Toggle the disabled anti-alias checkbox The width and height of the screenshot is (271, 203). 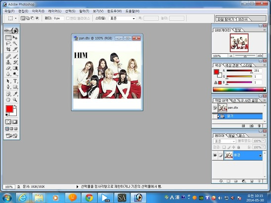68,18
